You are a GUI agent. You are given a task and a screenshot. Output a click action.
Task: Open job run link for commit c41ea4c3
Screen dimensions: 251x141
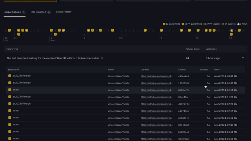click(157, 76)
